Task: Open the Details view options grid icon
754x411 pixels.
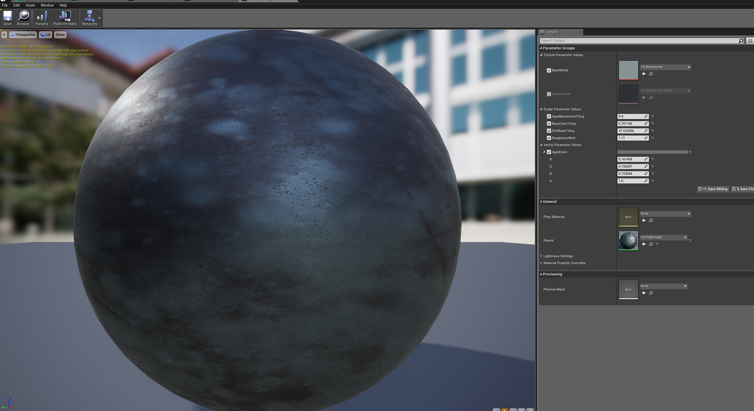Action: 750,41
